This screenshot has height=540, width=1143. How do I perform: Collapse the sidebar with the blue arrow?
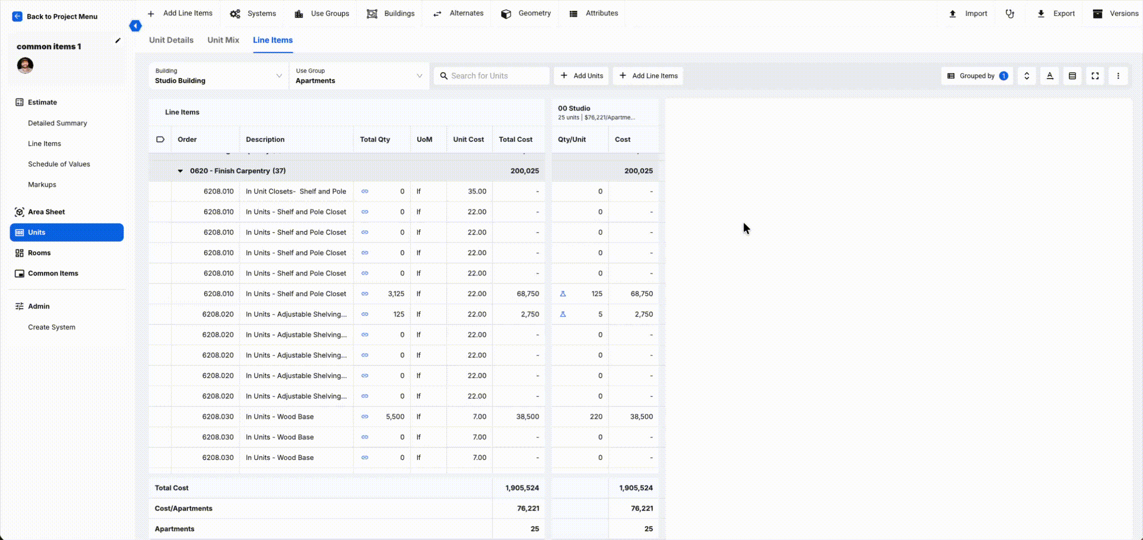point(135,25)
